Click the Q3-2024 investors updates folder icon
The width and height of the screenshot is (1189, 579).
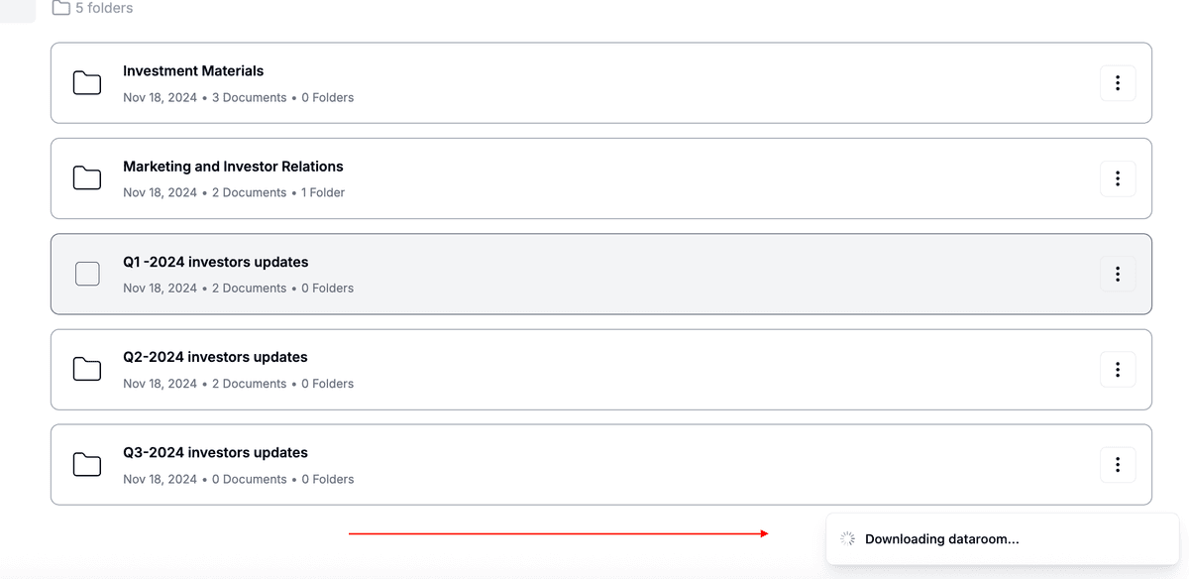point(87,465)
